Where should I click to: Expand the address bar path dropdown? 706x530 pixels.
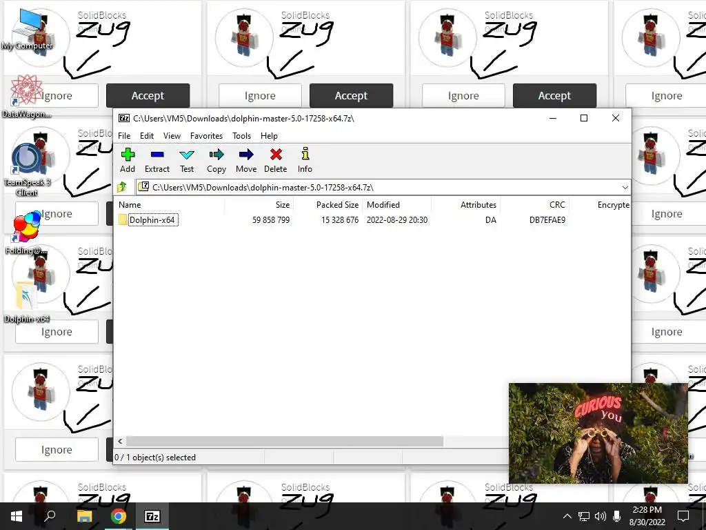pos(625,188)
